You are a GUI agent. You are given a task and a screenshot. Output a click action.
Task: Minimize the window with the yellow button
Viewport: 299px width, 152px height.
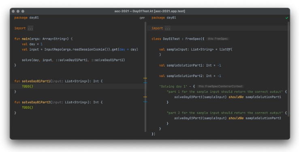[18, 11]
